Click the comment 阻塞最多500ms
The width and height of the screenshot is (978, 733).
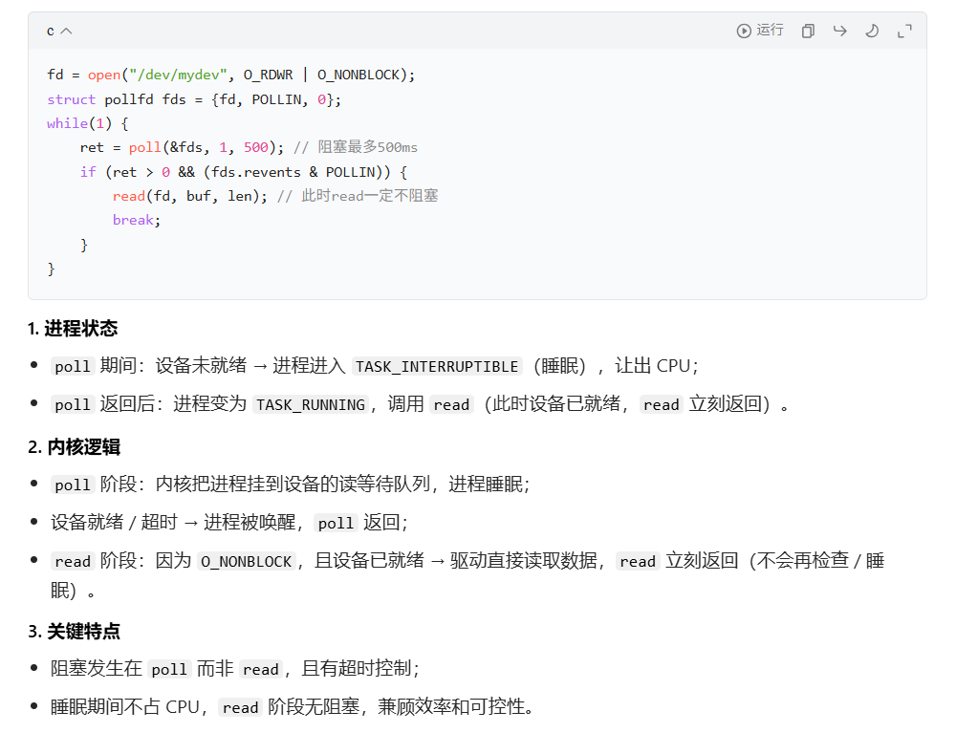click(356, 148)
